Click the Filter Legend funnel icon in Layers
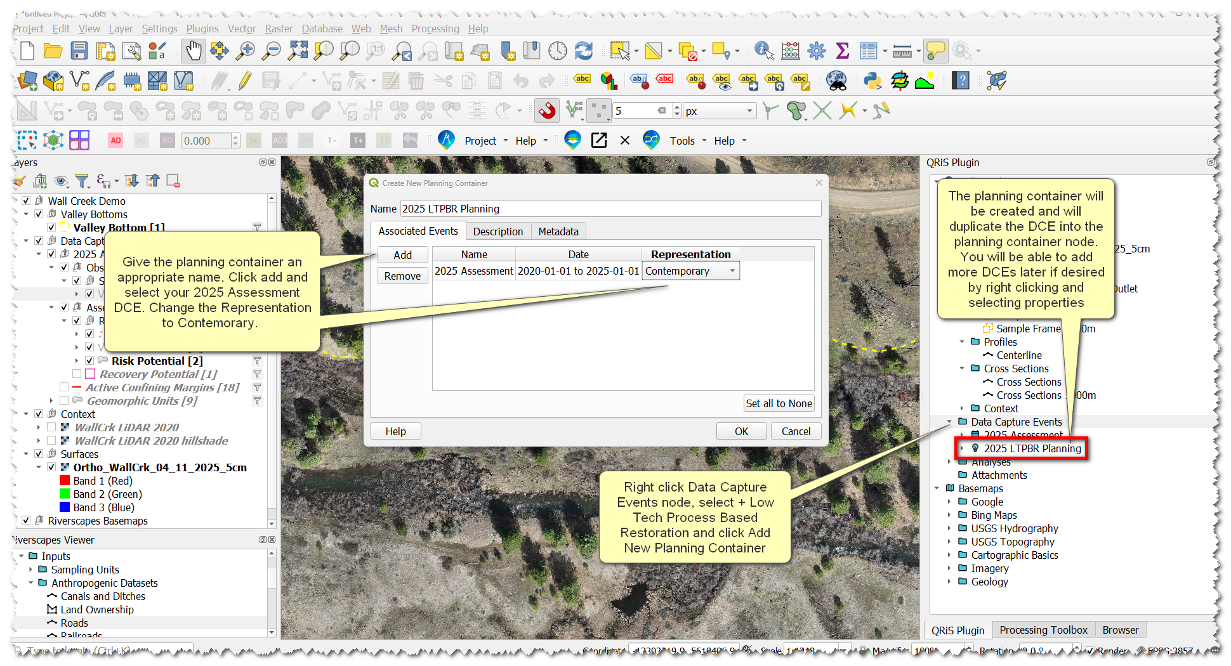The width and height of the screenshot is (1231, 666). click(82, 181)
